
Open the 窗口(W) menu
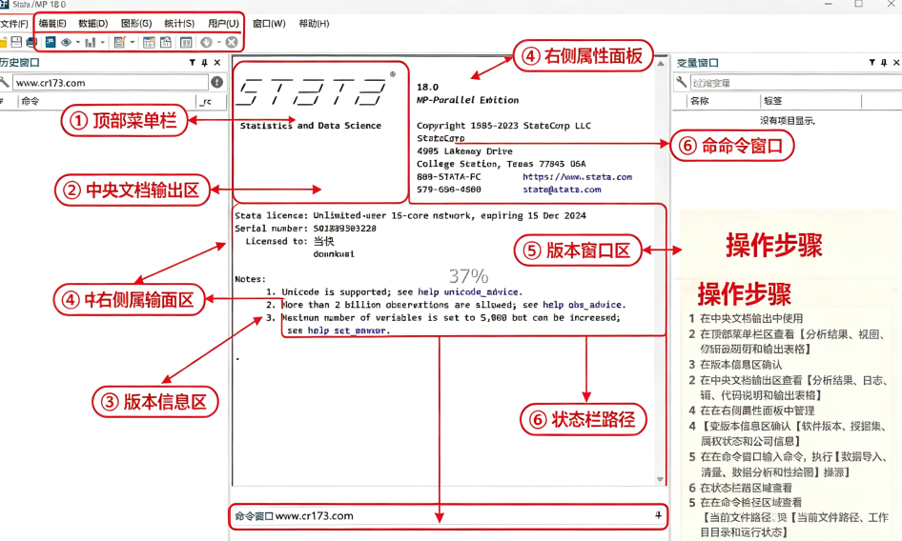point(269,24)
